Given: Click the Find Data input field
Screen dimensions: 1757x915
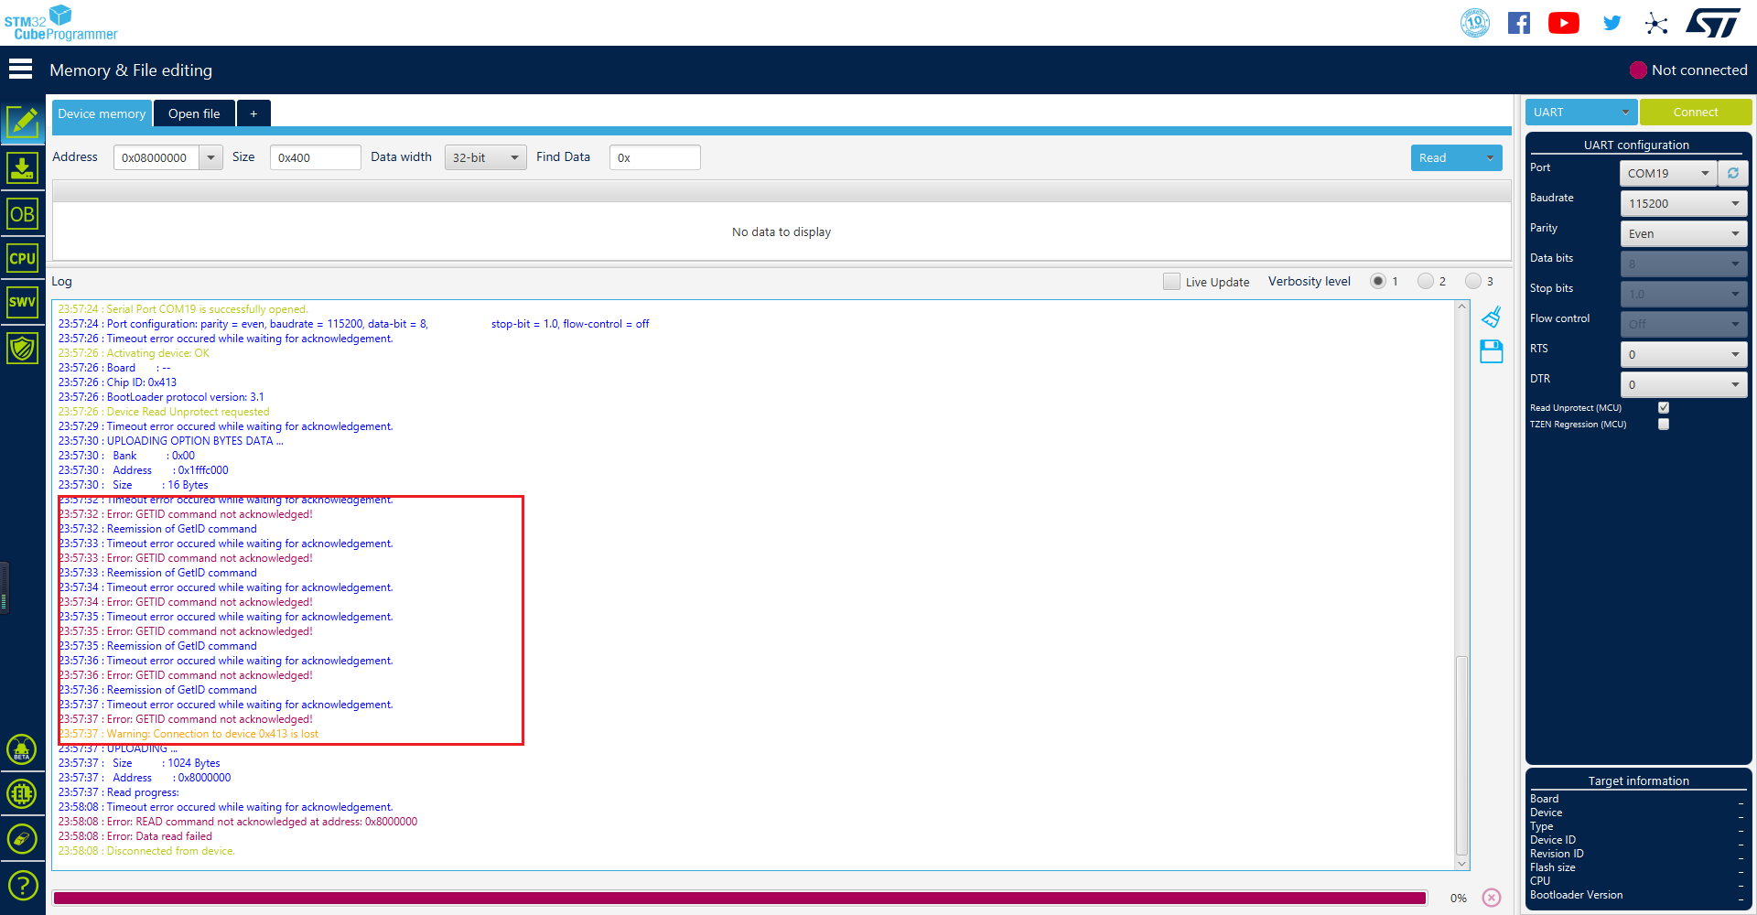Looking at the screenshot, I should pos(654,157).
